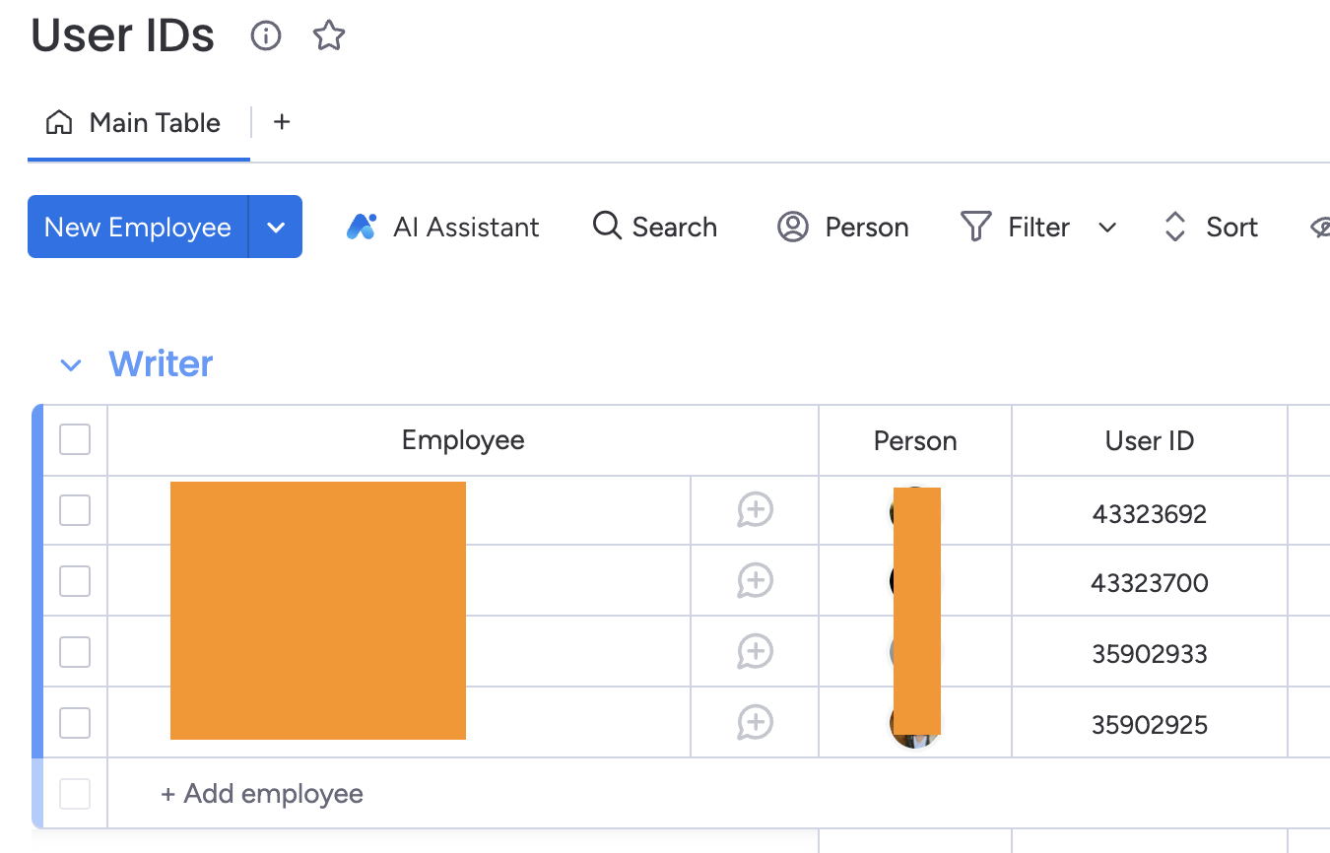
Task: Open the New Employee dropdown arrow
Action: (x=276, y=227)
